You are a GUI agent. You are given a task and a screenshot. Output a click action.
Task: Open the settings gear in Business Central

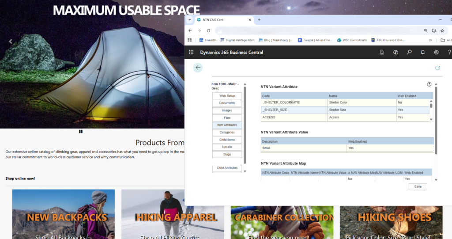pyautogui.click(x=436, y=52)
